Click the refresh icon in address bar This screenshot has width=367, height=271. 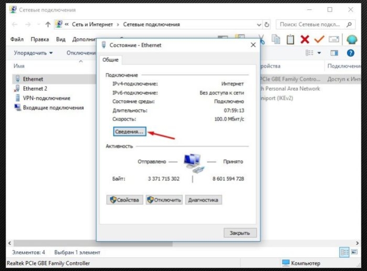point(267,25)
